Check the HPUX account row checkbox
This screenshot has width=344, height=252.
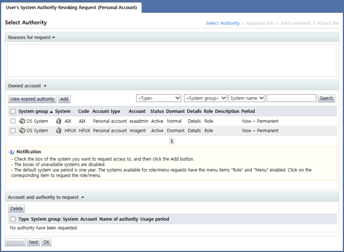pos(13,131)
